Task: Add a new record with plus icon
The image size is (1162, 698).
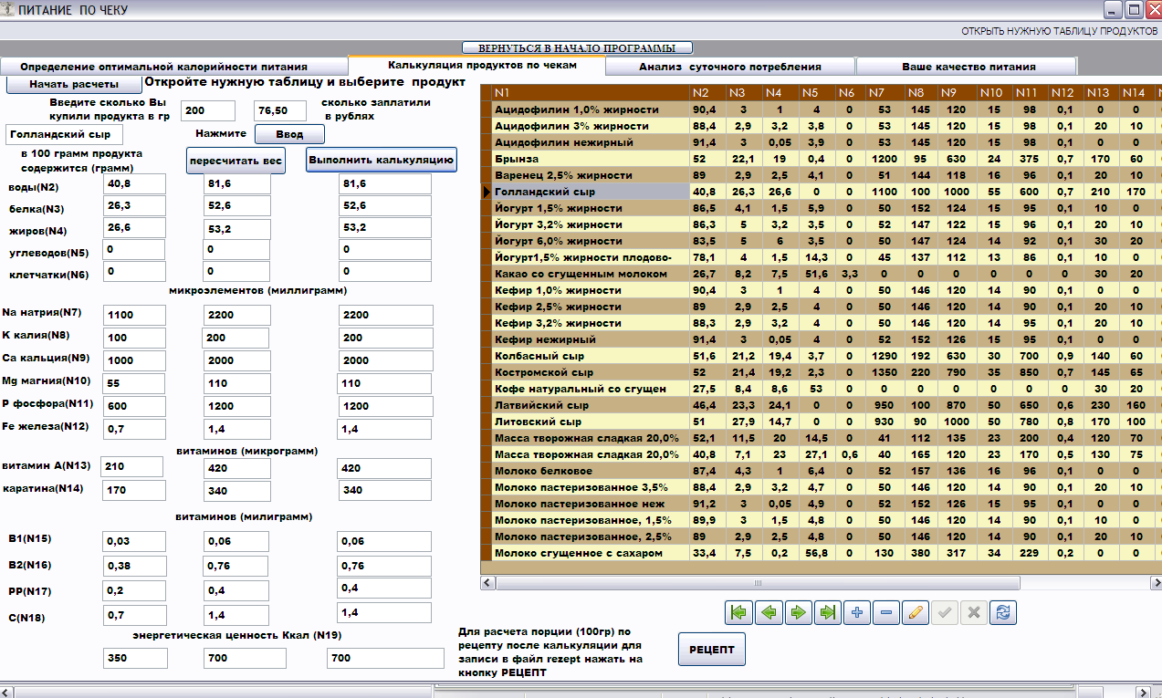Action: (856, 613)
